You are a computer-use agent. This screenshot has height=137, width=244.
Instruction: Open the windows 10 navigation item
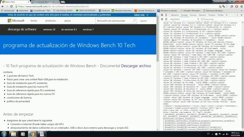[49, 30]
